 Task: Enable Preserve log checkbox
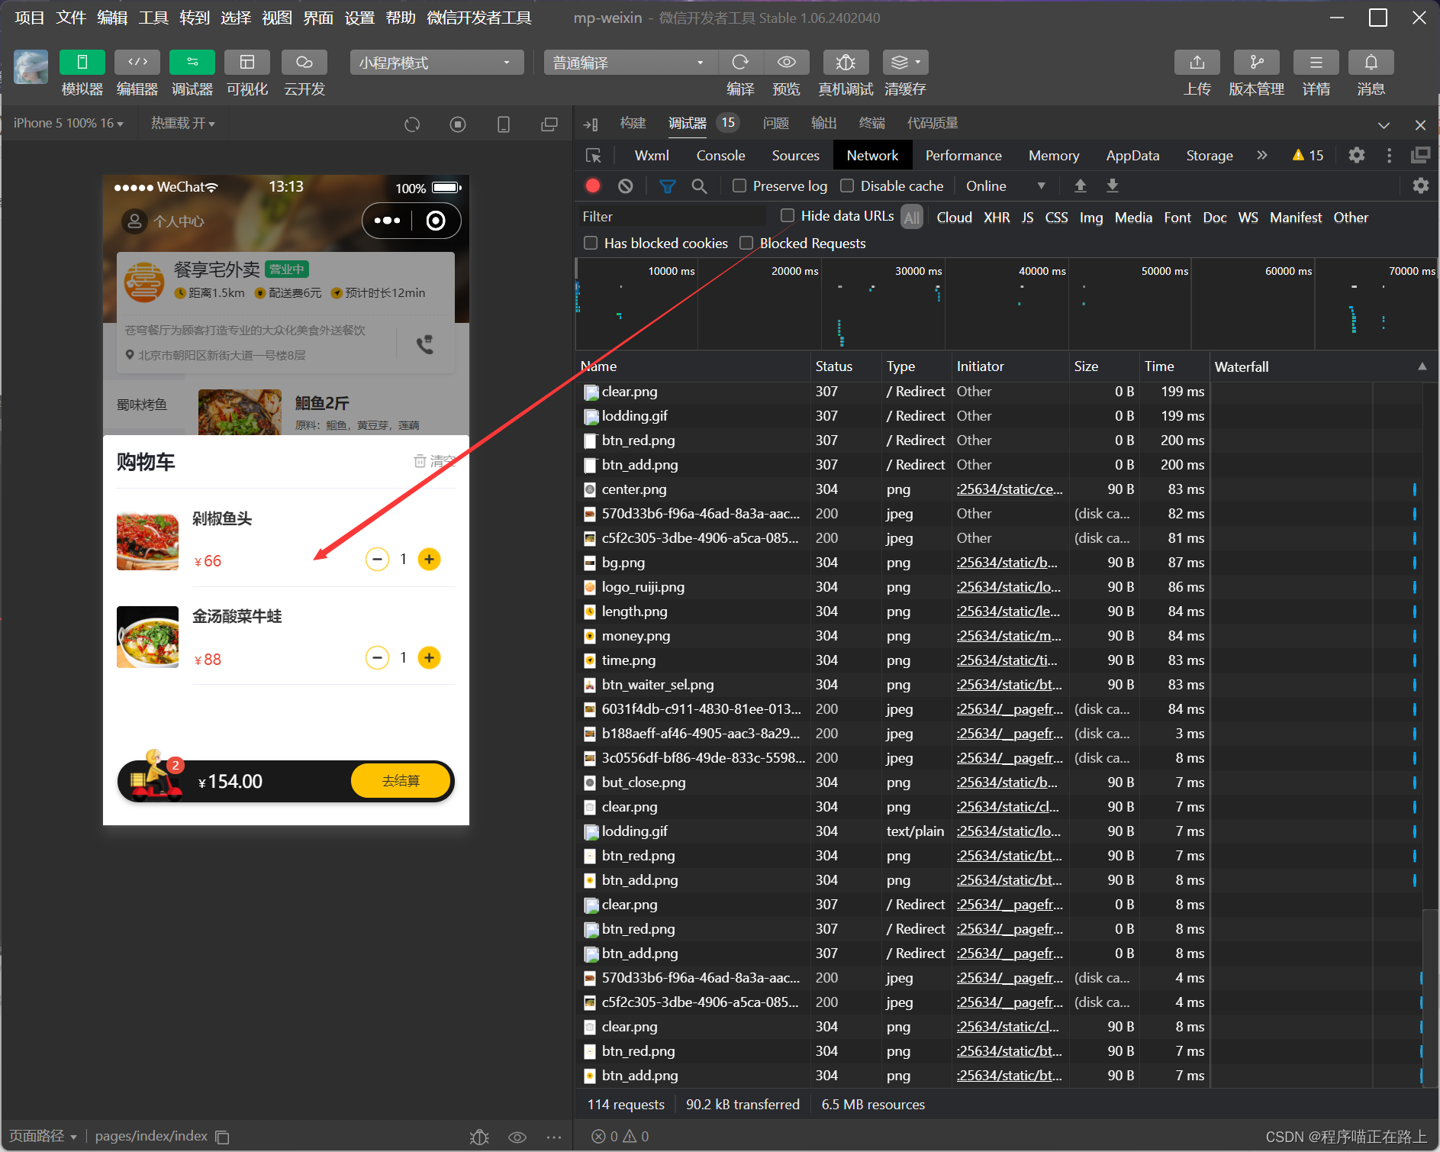[739, 186]
